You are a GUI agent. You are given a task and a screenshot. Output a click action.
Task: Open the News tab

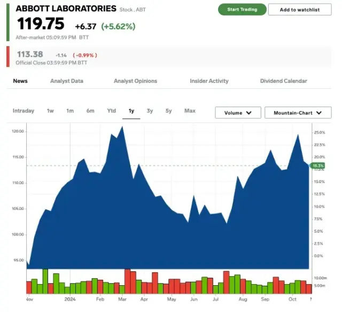(20, 81)
